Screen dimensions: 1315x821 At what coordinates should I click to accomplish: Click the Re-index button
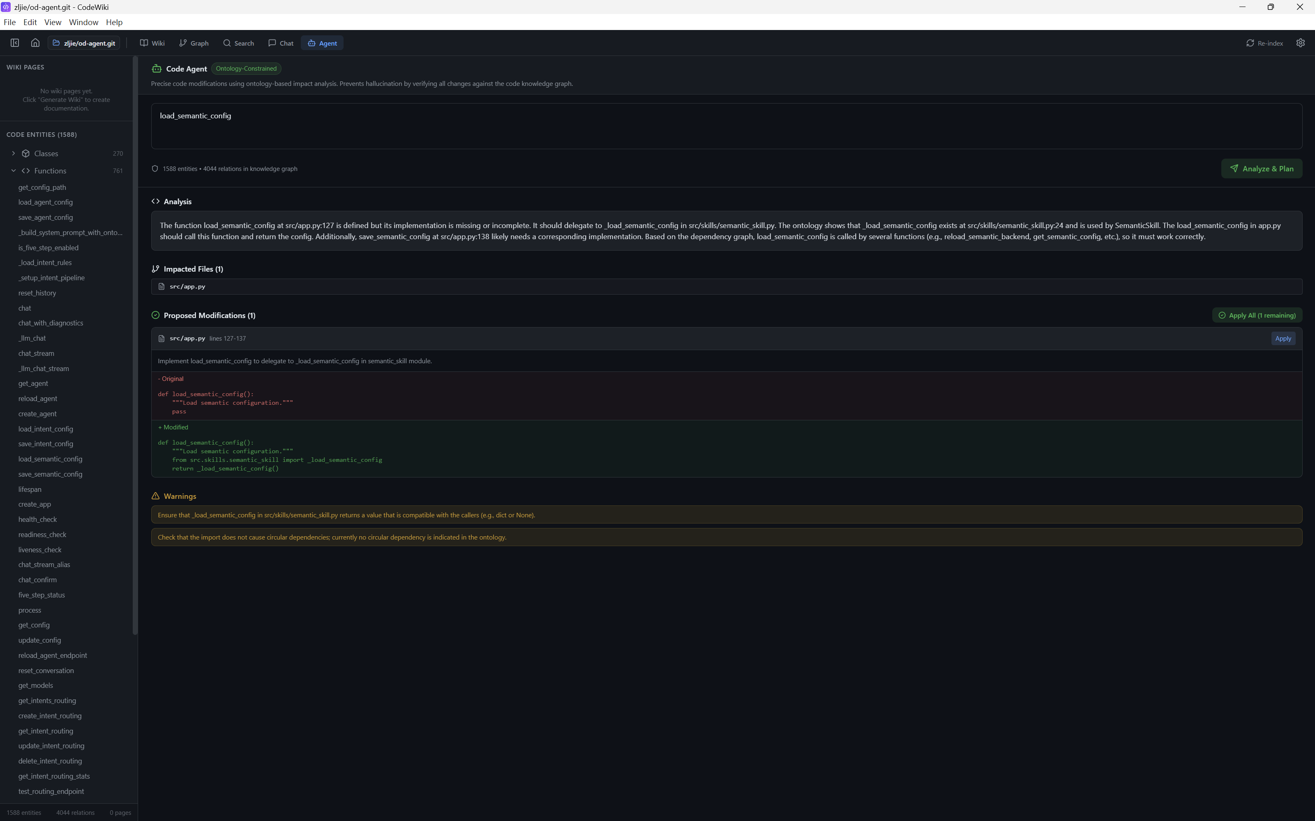click(x=1264, y=43)
